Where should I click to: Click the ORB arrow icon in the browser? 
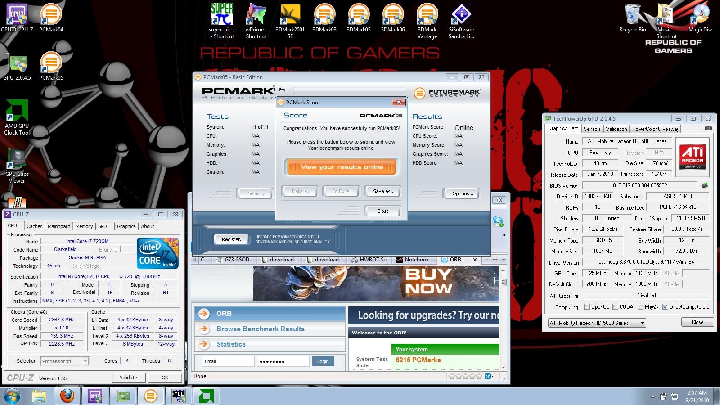point(204,314)
